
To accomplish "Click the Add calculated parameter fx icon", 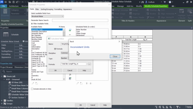I will tap(70, 75).
